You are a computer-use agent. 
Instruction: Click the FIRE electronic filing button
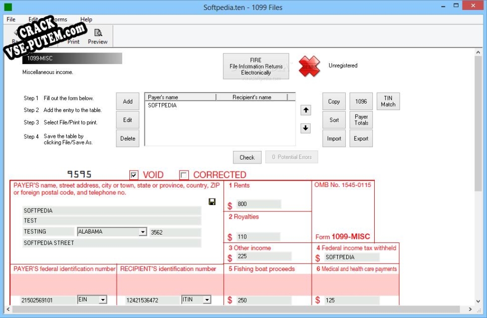pos(256,66)
